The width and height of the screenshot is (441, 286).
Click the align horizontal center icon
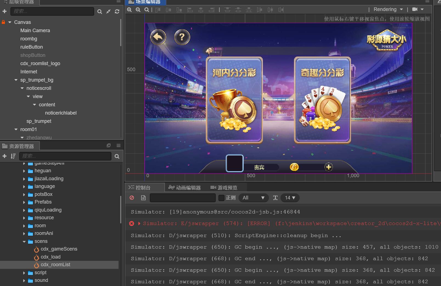(x=201, y=10)
